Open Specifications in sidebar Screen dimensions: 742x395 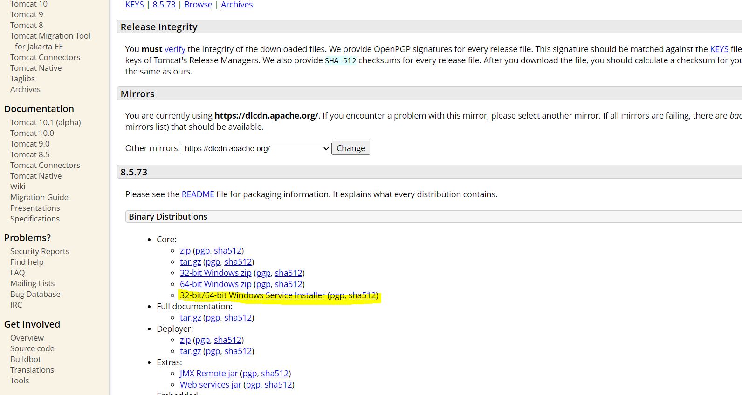(x=35, y=219)
